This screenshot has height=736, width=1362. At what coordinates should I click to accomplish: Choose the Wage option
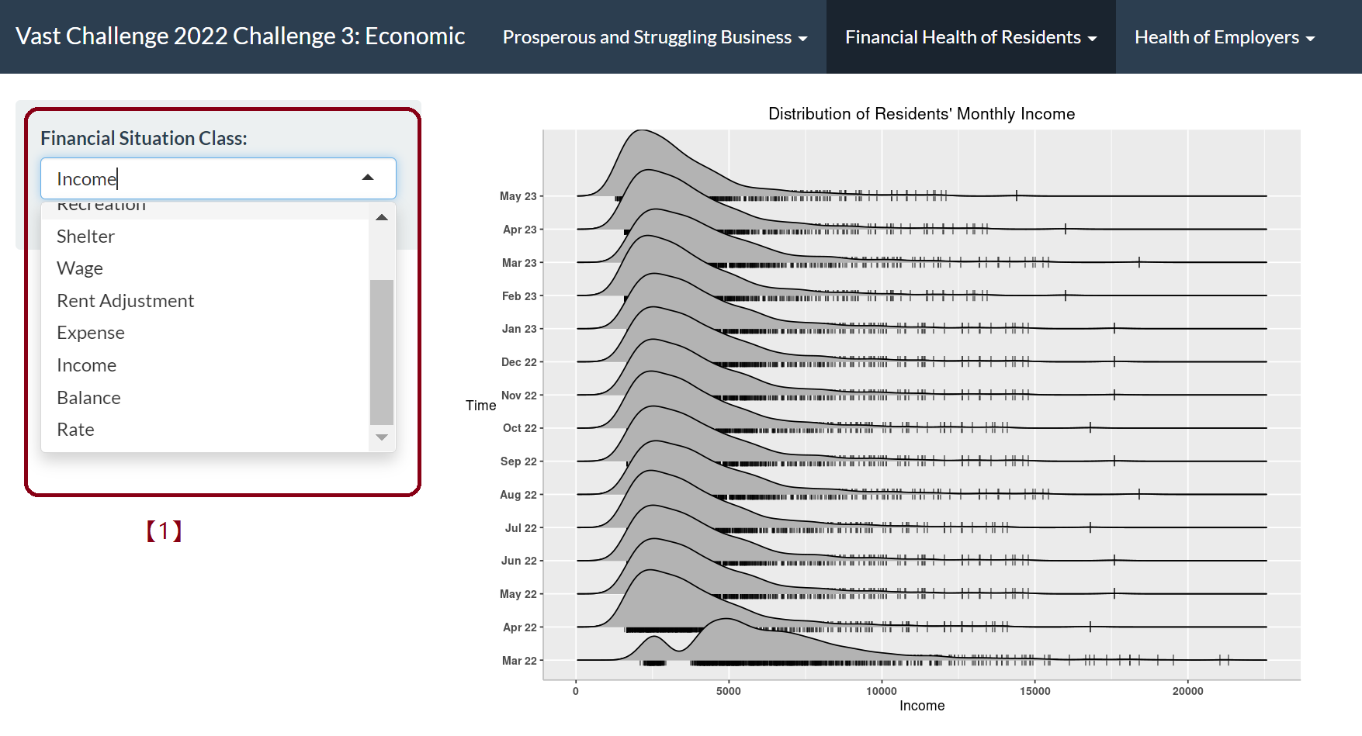coord(80,268)
